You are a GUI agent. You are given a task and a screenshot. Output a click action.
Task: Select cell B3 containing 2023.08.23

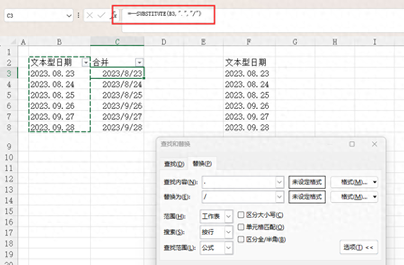[x=59, y=73]
